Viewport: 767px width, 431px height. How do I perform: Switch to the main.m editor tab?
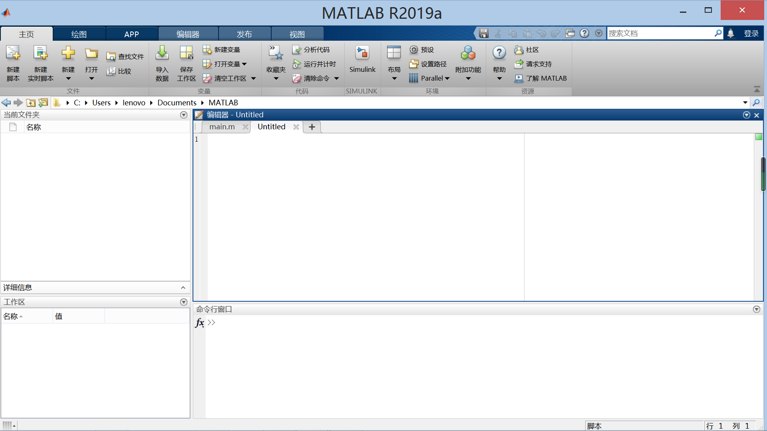click(222, 127)
